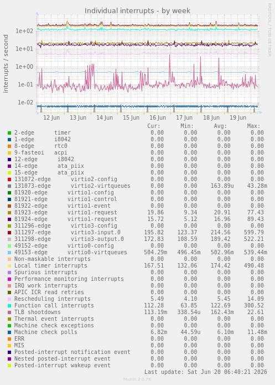Click the 16 Jun axis label
This screenshot has width=275, height=385.
click(158, 117)
